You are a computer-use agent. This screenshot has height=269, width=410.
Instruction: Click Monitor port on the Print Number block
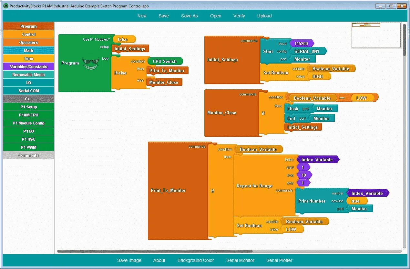[359, 209]
